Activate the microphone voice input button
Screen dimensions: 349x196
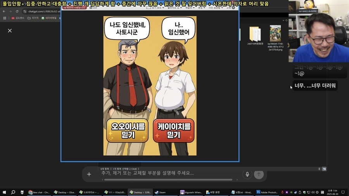pos(247,174)
